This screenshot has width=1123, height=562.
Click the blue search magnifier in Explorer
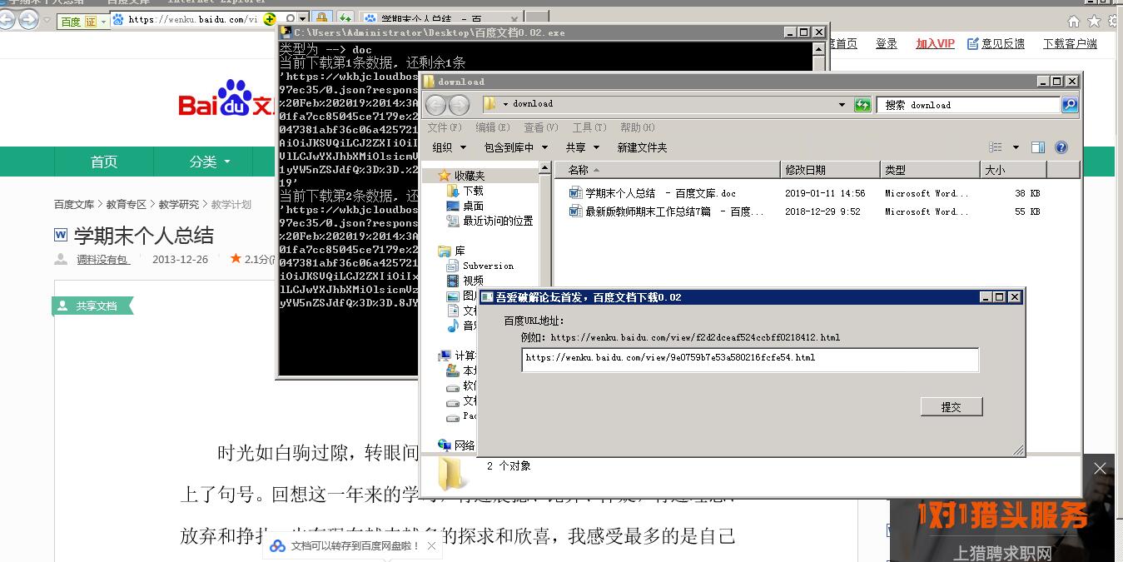coord(1070,105)
